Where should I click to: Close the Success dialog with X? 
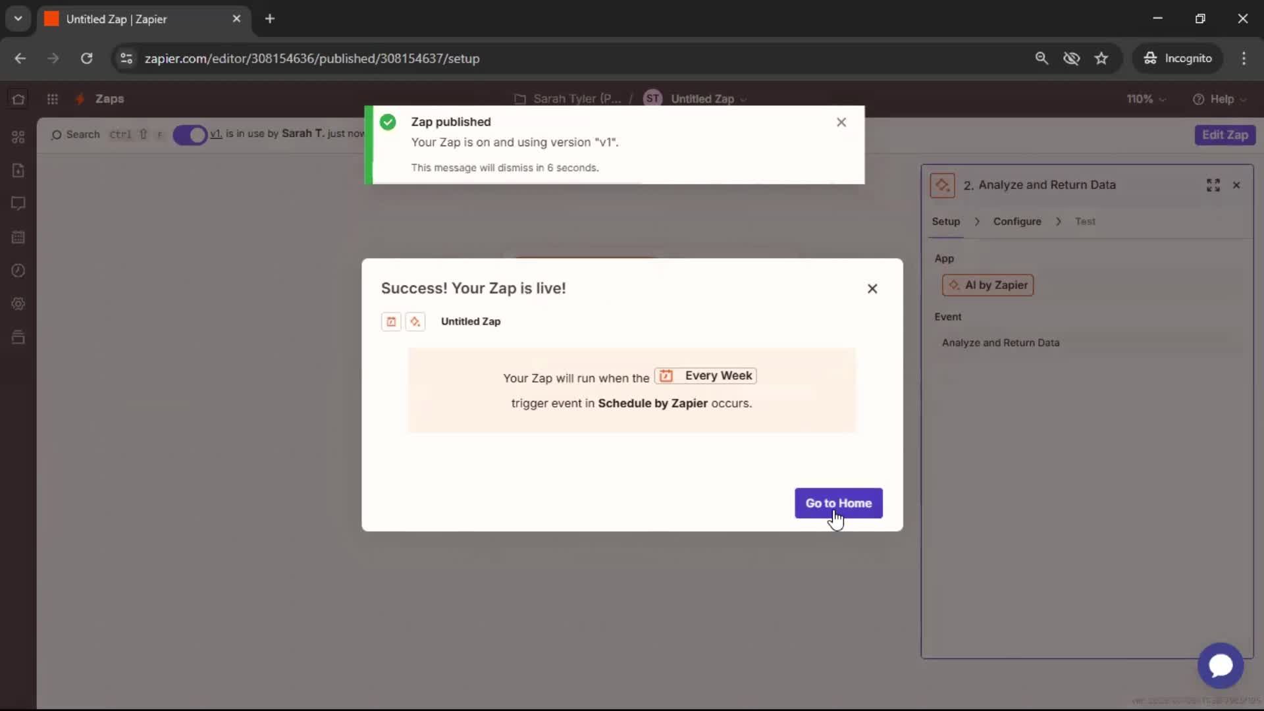tap(872, 288)
